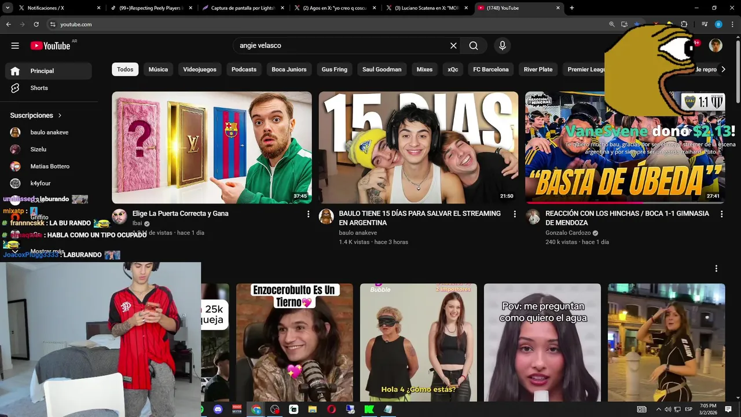The image size is (741, 417).
Task: Switch to the Captura de pantalla por Lightshot tab
Action: (x=243, y=8)
